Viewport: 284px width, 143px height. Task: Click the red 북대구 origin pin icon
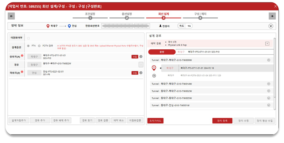(48, 26)
